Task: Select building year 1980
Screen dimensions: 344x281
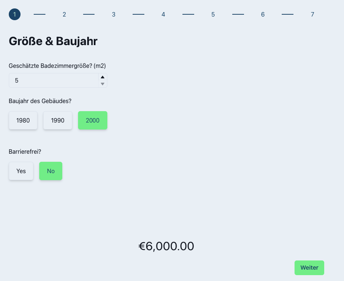Action: (x=23, y=120)
